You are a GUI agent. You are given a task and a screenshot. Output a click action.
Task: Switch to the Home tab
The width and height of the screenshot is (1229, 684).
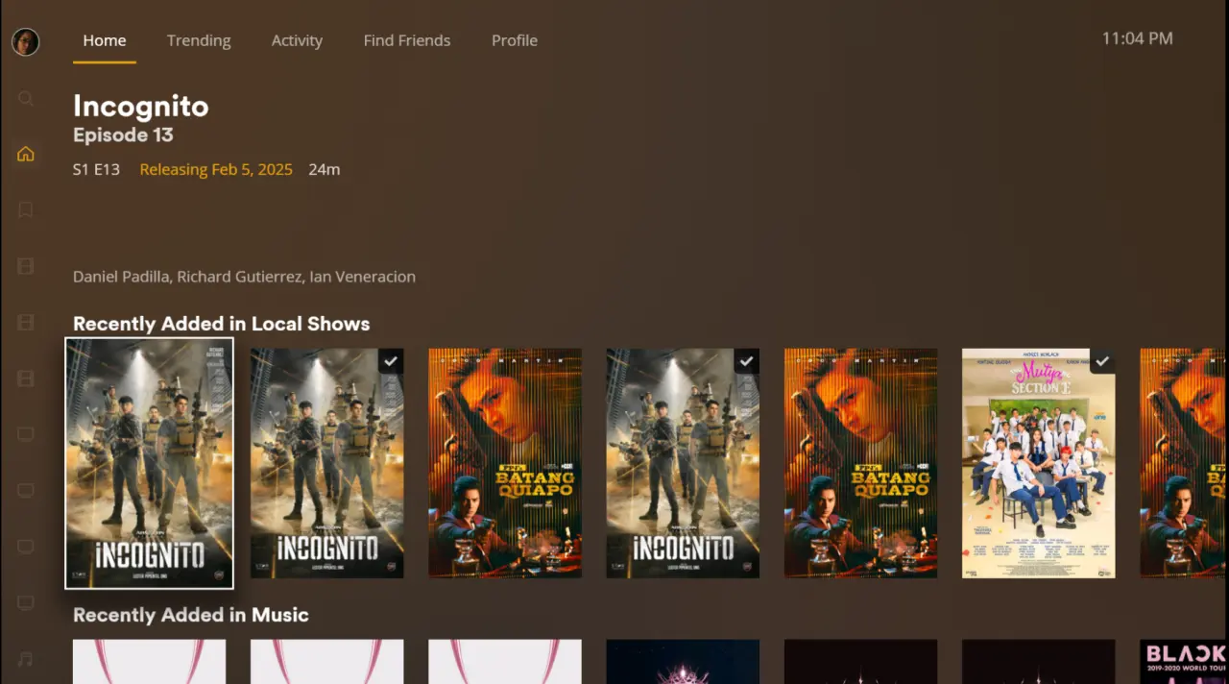click(105, 40)
